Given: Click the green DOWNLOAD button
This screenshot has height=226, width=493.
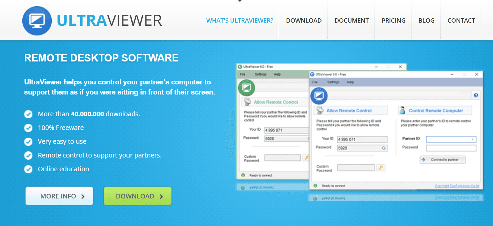Looking at the screenshot, I should point(138,196).
